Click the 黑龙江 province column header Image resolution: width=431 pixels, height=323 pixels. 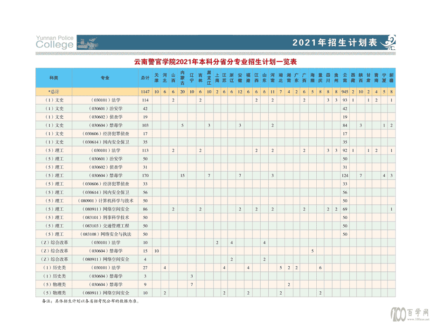(209, 78)
